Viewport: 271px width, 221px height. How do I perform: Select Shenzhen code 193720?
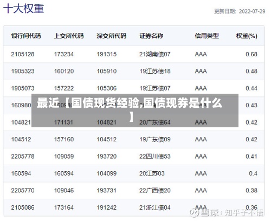pos(107,157)
